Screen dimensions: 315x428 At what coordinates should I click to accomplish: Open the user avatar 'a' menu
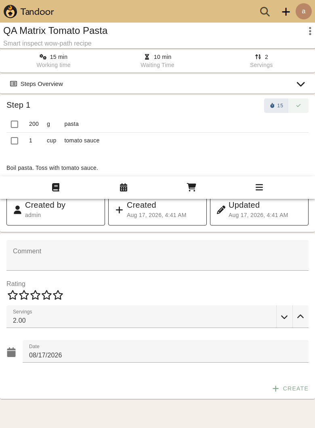[304, 11]
